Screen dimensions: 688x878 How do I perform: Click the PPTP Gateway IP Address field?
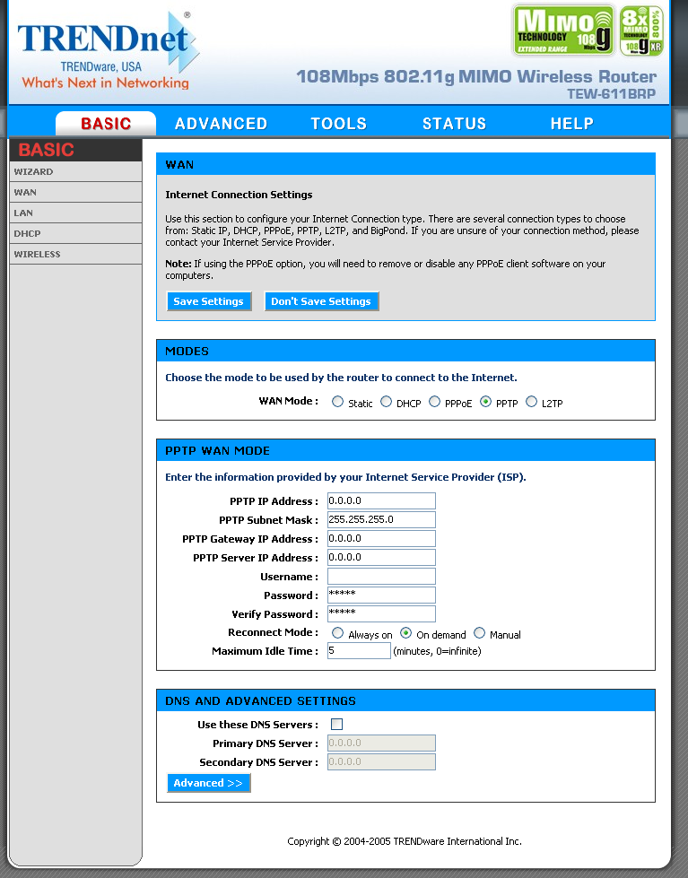click(x=381, y=538)
